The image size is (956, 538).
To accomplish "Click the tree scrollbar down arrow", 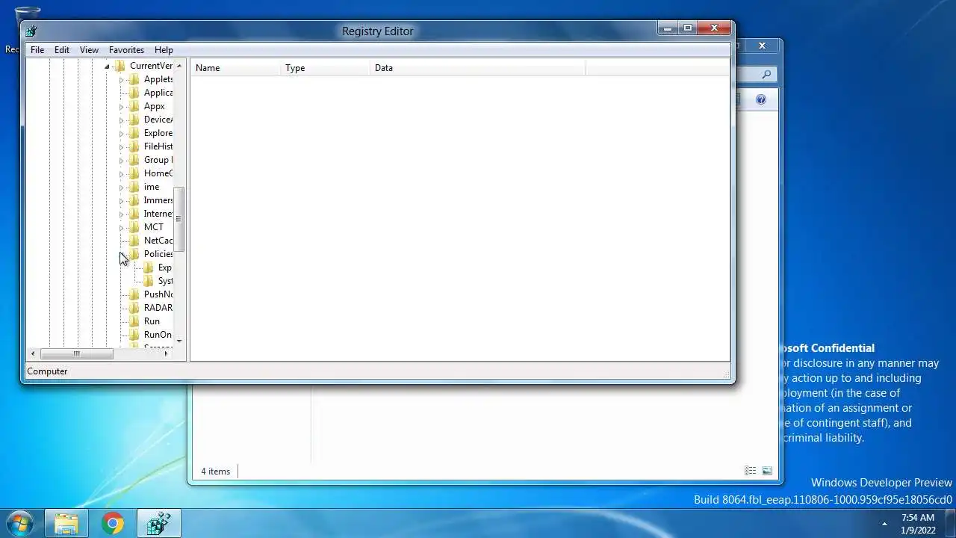I will [179, 341].
